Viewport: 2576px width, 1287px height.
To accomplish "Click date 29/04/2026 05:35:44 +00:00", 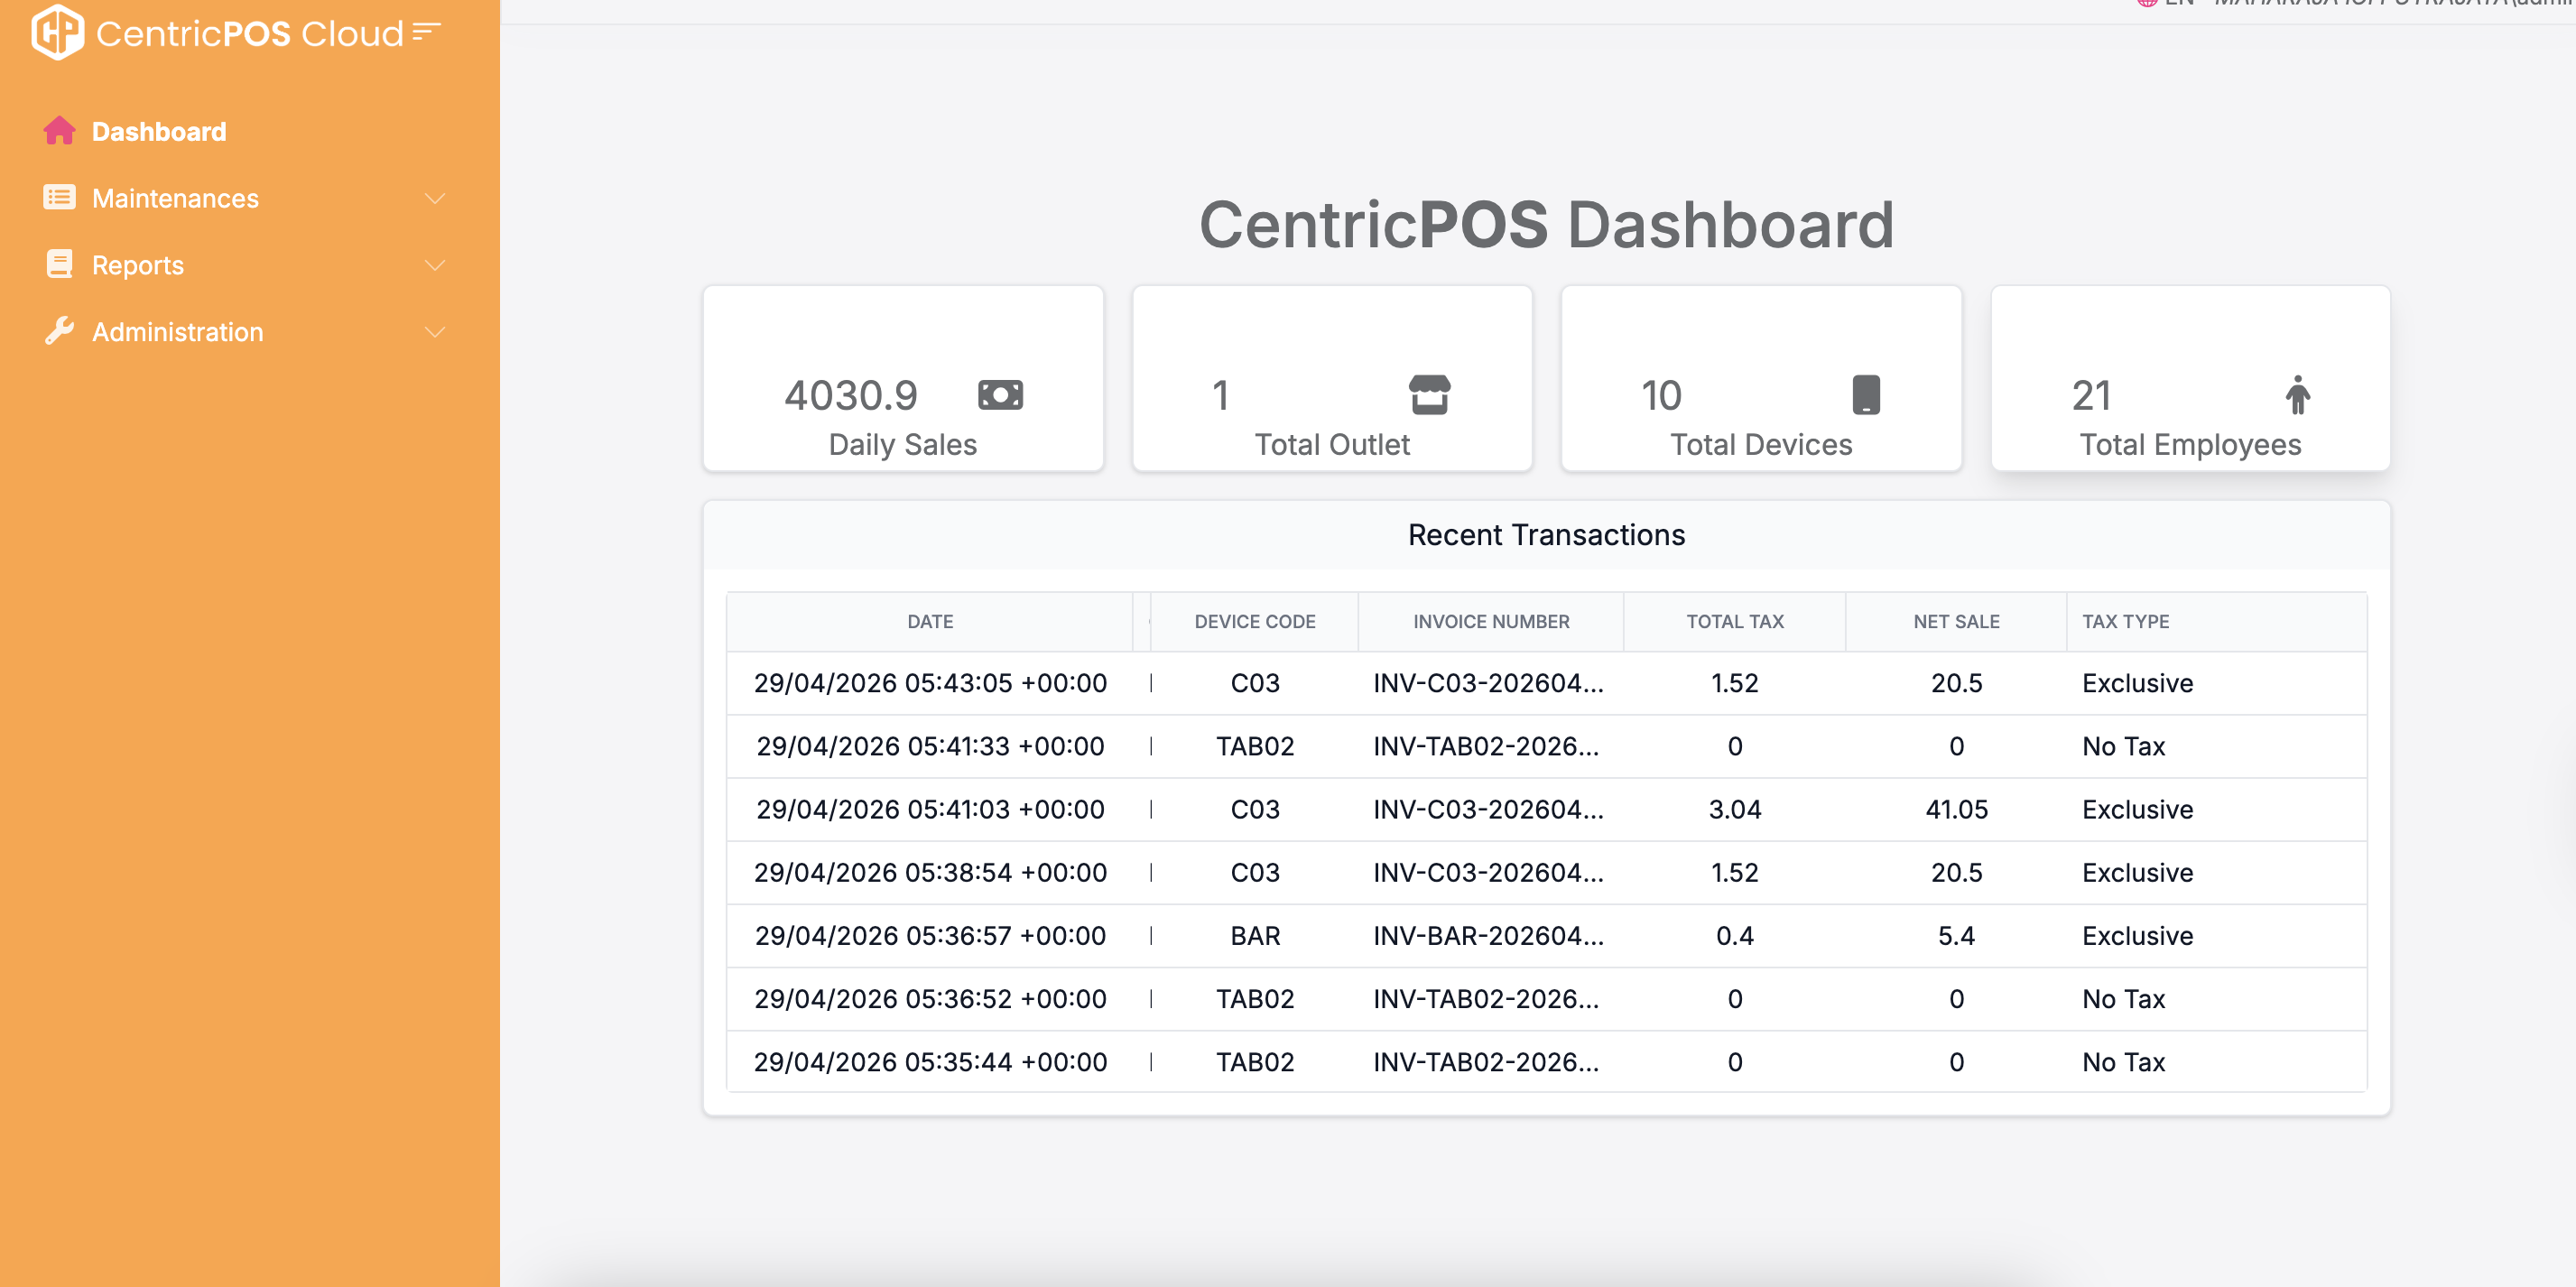I will tap(930, 1062).
